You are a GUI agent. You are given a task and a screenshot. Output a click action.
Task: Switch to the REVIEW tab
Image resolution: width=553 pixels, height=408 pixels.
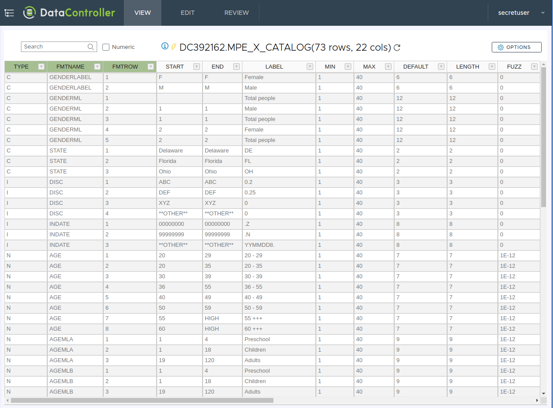pos(236,13)
